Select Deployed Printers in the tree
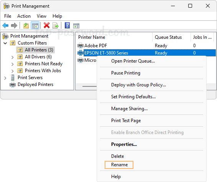217x182 pixels. click(x=35, y=84)
